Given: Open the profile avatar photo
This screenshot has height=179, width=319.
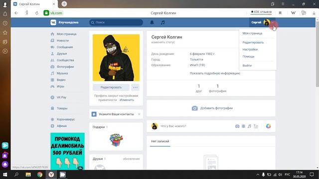Looking at the screenshot, I should (116, 58).
